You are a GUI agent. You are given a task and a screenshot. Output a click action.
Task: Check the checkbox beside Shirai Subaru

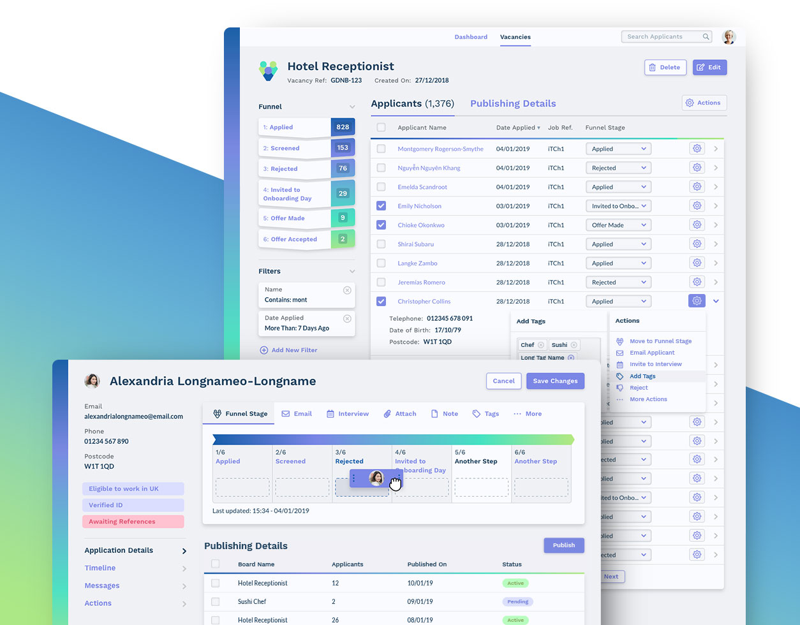(x=381, y=244)
